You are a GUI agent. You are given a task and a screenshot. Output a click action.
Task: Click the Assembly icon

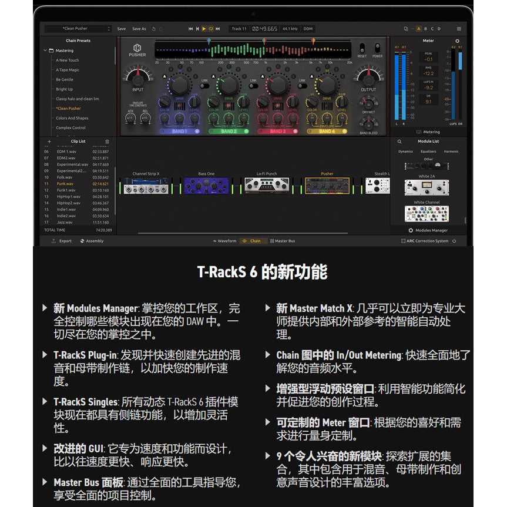pos(82,241)
